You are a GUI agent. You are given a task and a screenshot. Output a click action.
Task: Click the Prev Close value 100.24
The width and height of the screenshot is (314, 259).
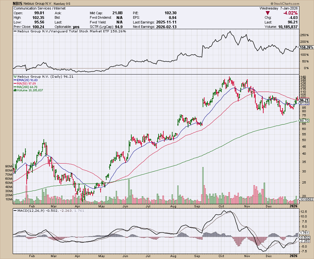pyautogui.click(x=38, y=27)
